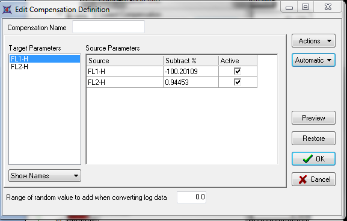Select the 0.94453 subtract value cell
The image size is (347, 221).
(x=191, y=82)
